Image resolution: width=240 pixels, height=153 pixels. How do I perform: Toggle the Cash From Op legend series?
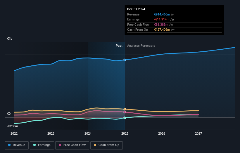point(106,145)
